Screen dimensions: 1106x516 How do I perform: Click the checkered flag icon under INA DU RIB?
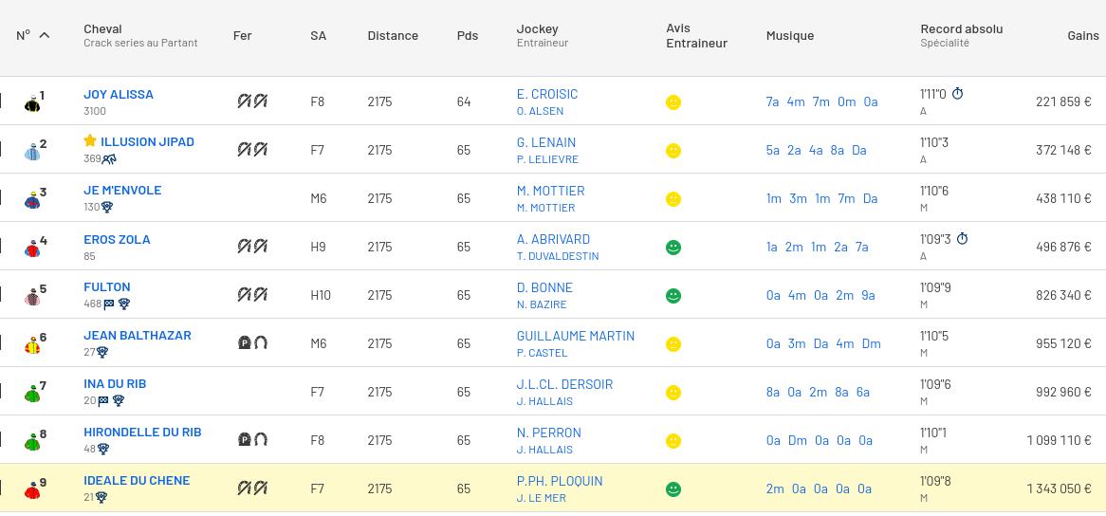pos(103,401)
